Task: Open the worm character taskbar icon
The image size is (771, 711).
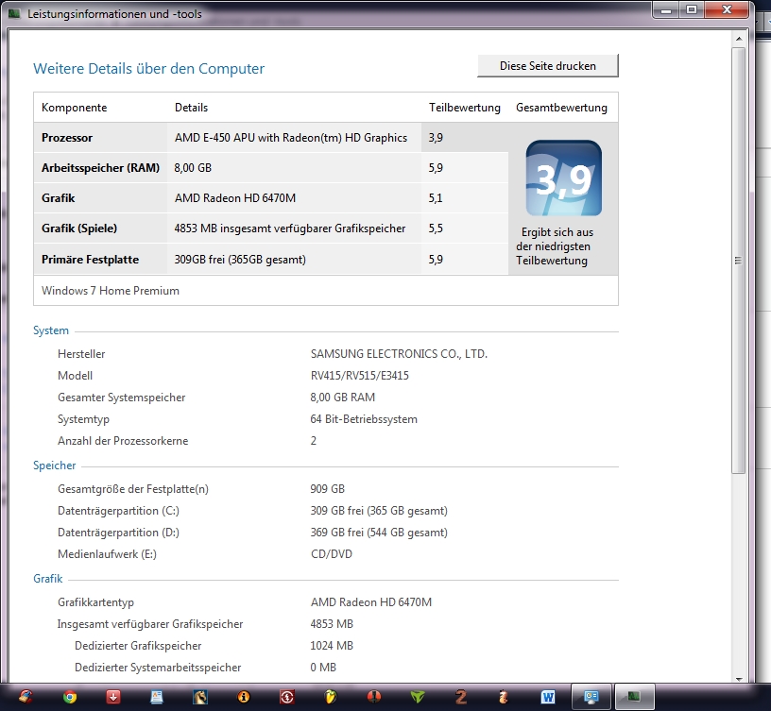Action: pyautogui.click(x=504, y=697)
